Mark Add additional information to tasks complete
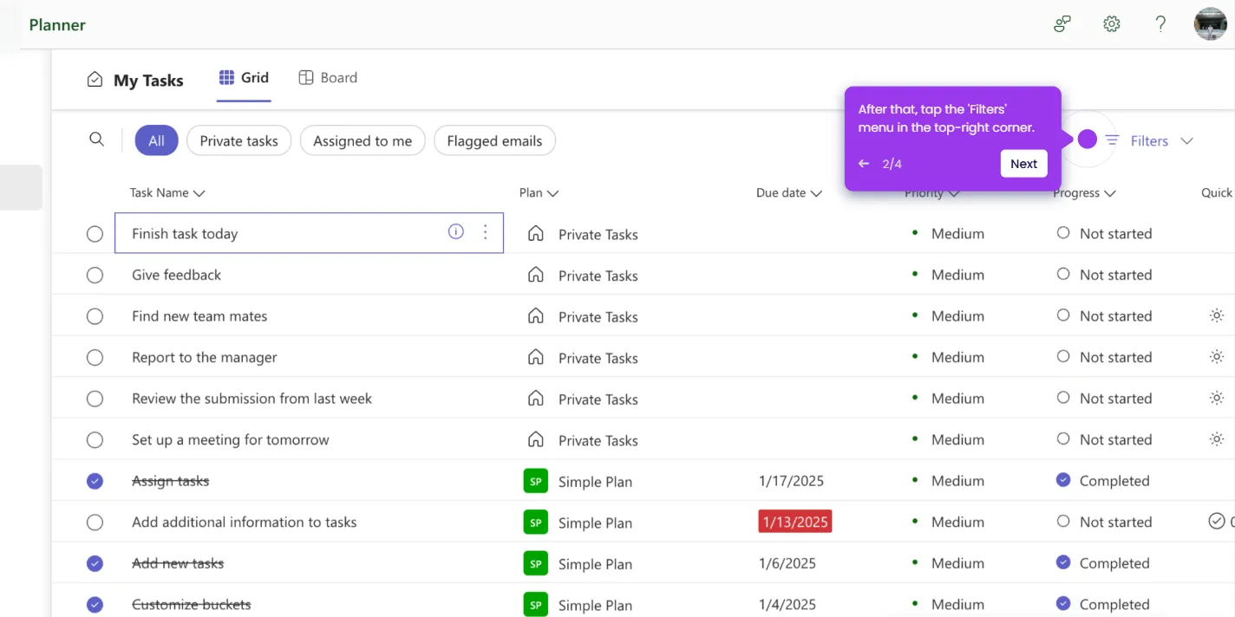This screenshot has height=617, width=1235. click(95, 523)
